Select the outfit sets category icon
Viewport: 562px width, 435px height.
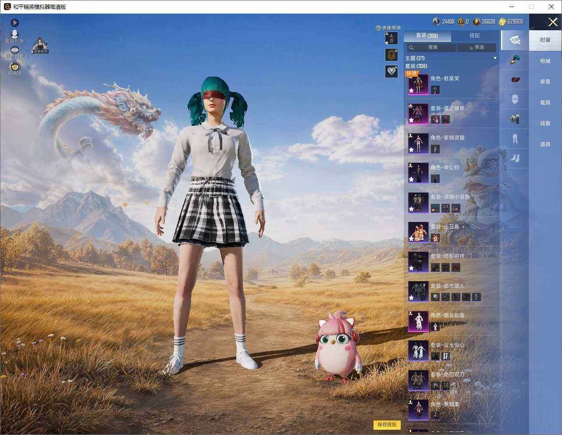(515, 40)
